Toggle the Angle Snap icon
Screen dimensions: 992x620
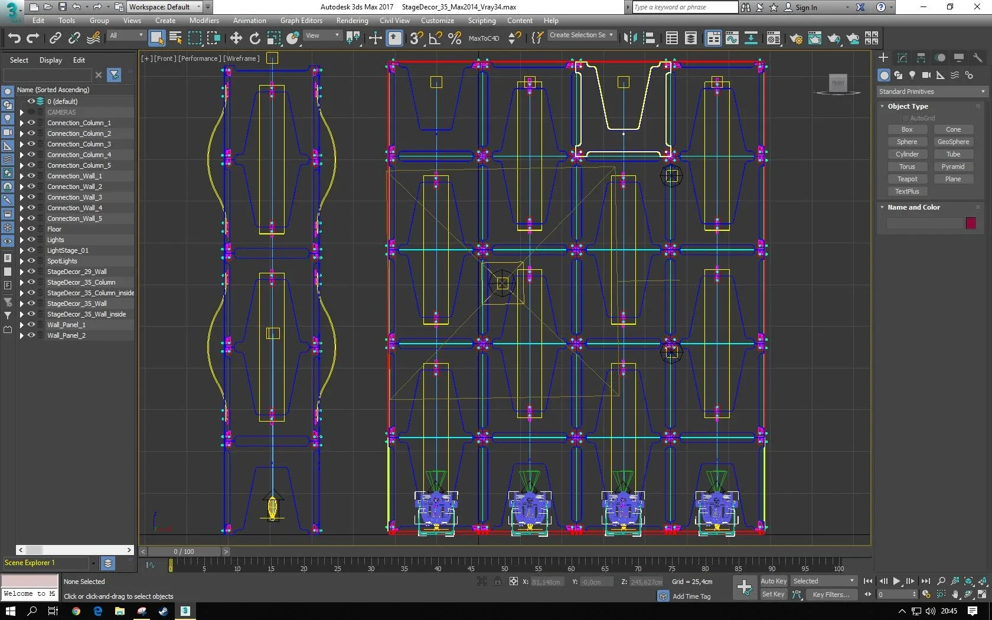coord(436,38)
